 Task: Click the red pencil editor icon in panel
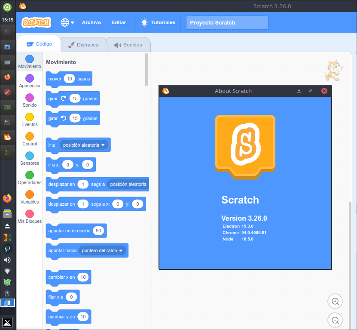tap(7, 92)
